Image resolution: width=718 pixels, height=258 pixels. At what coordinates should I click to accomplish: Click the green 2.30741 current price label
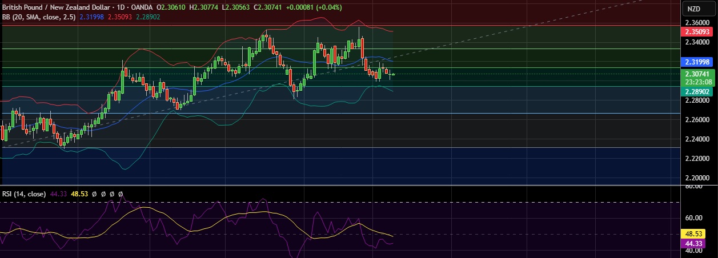click(x=698, y=74)
